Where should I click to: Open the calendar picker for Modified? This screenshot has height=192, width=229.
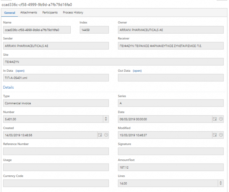[215, 135]
